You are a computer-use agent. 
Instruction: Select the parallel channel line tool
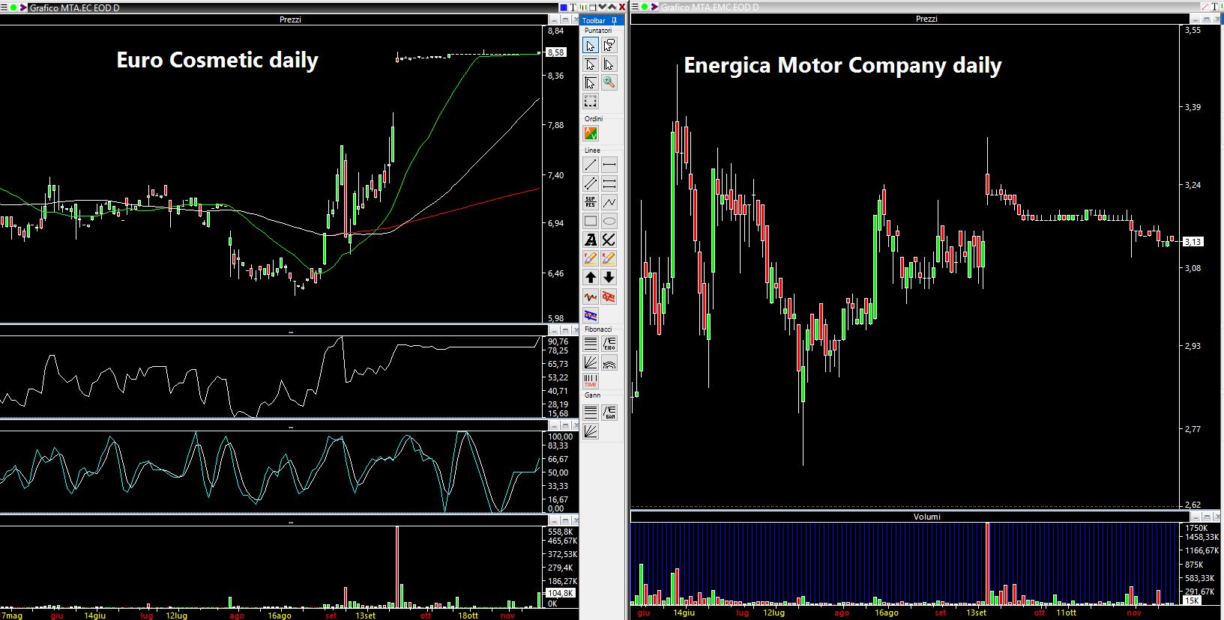tap(591, 183)
